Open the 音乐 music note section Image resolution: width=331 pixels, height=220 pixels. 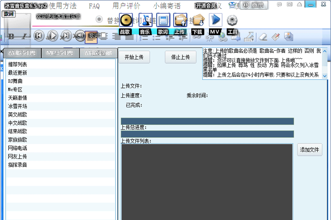146,20
